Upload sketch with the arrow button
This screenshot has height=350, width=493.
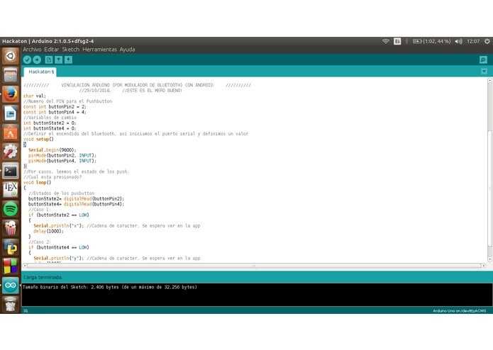point(37,60)
